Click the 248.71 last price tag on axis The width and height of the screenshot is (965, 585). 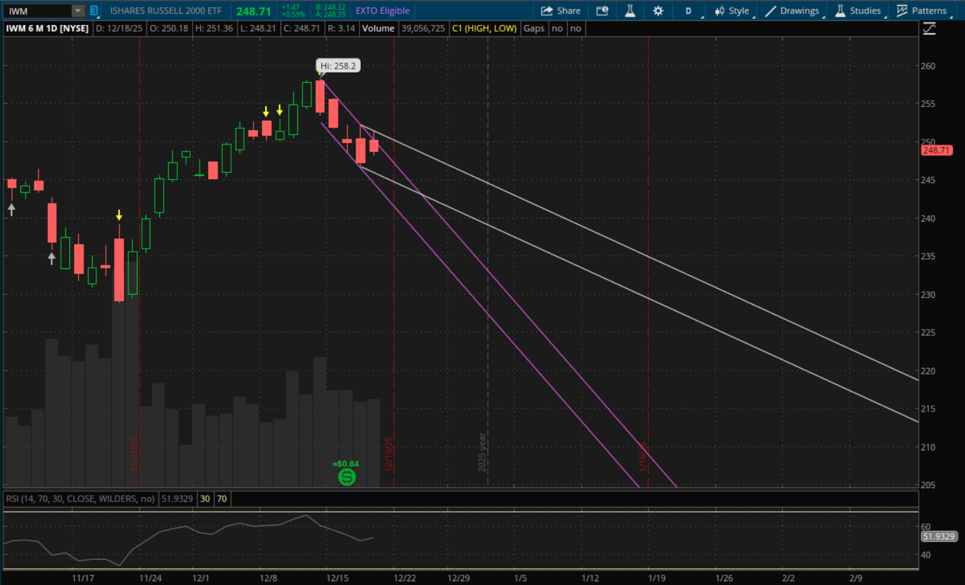point(936,150)
